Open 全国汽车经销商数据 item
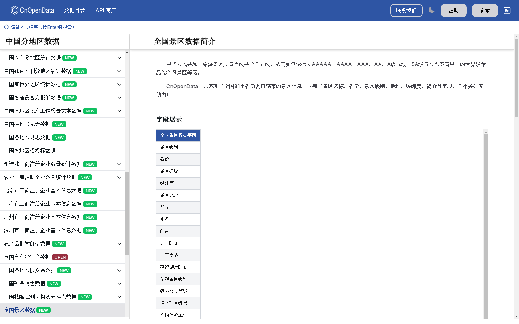 tap(62, 257)
